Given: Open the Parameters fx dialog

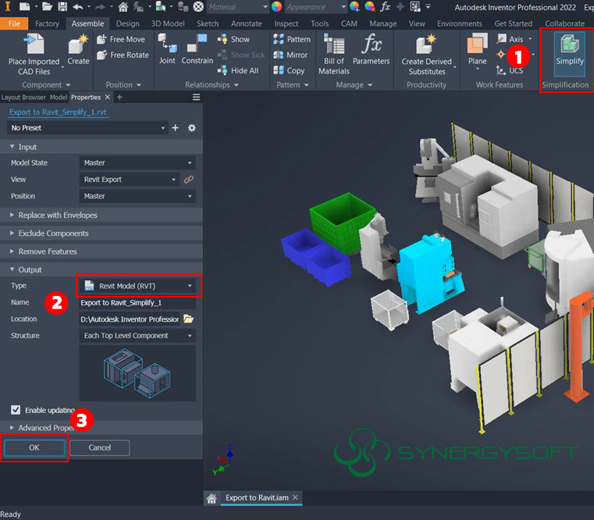Looking at the screenshot, I should (x=371, y=49).
